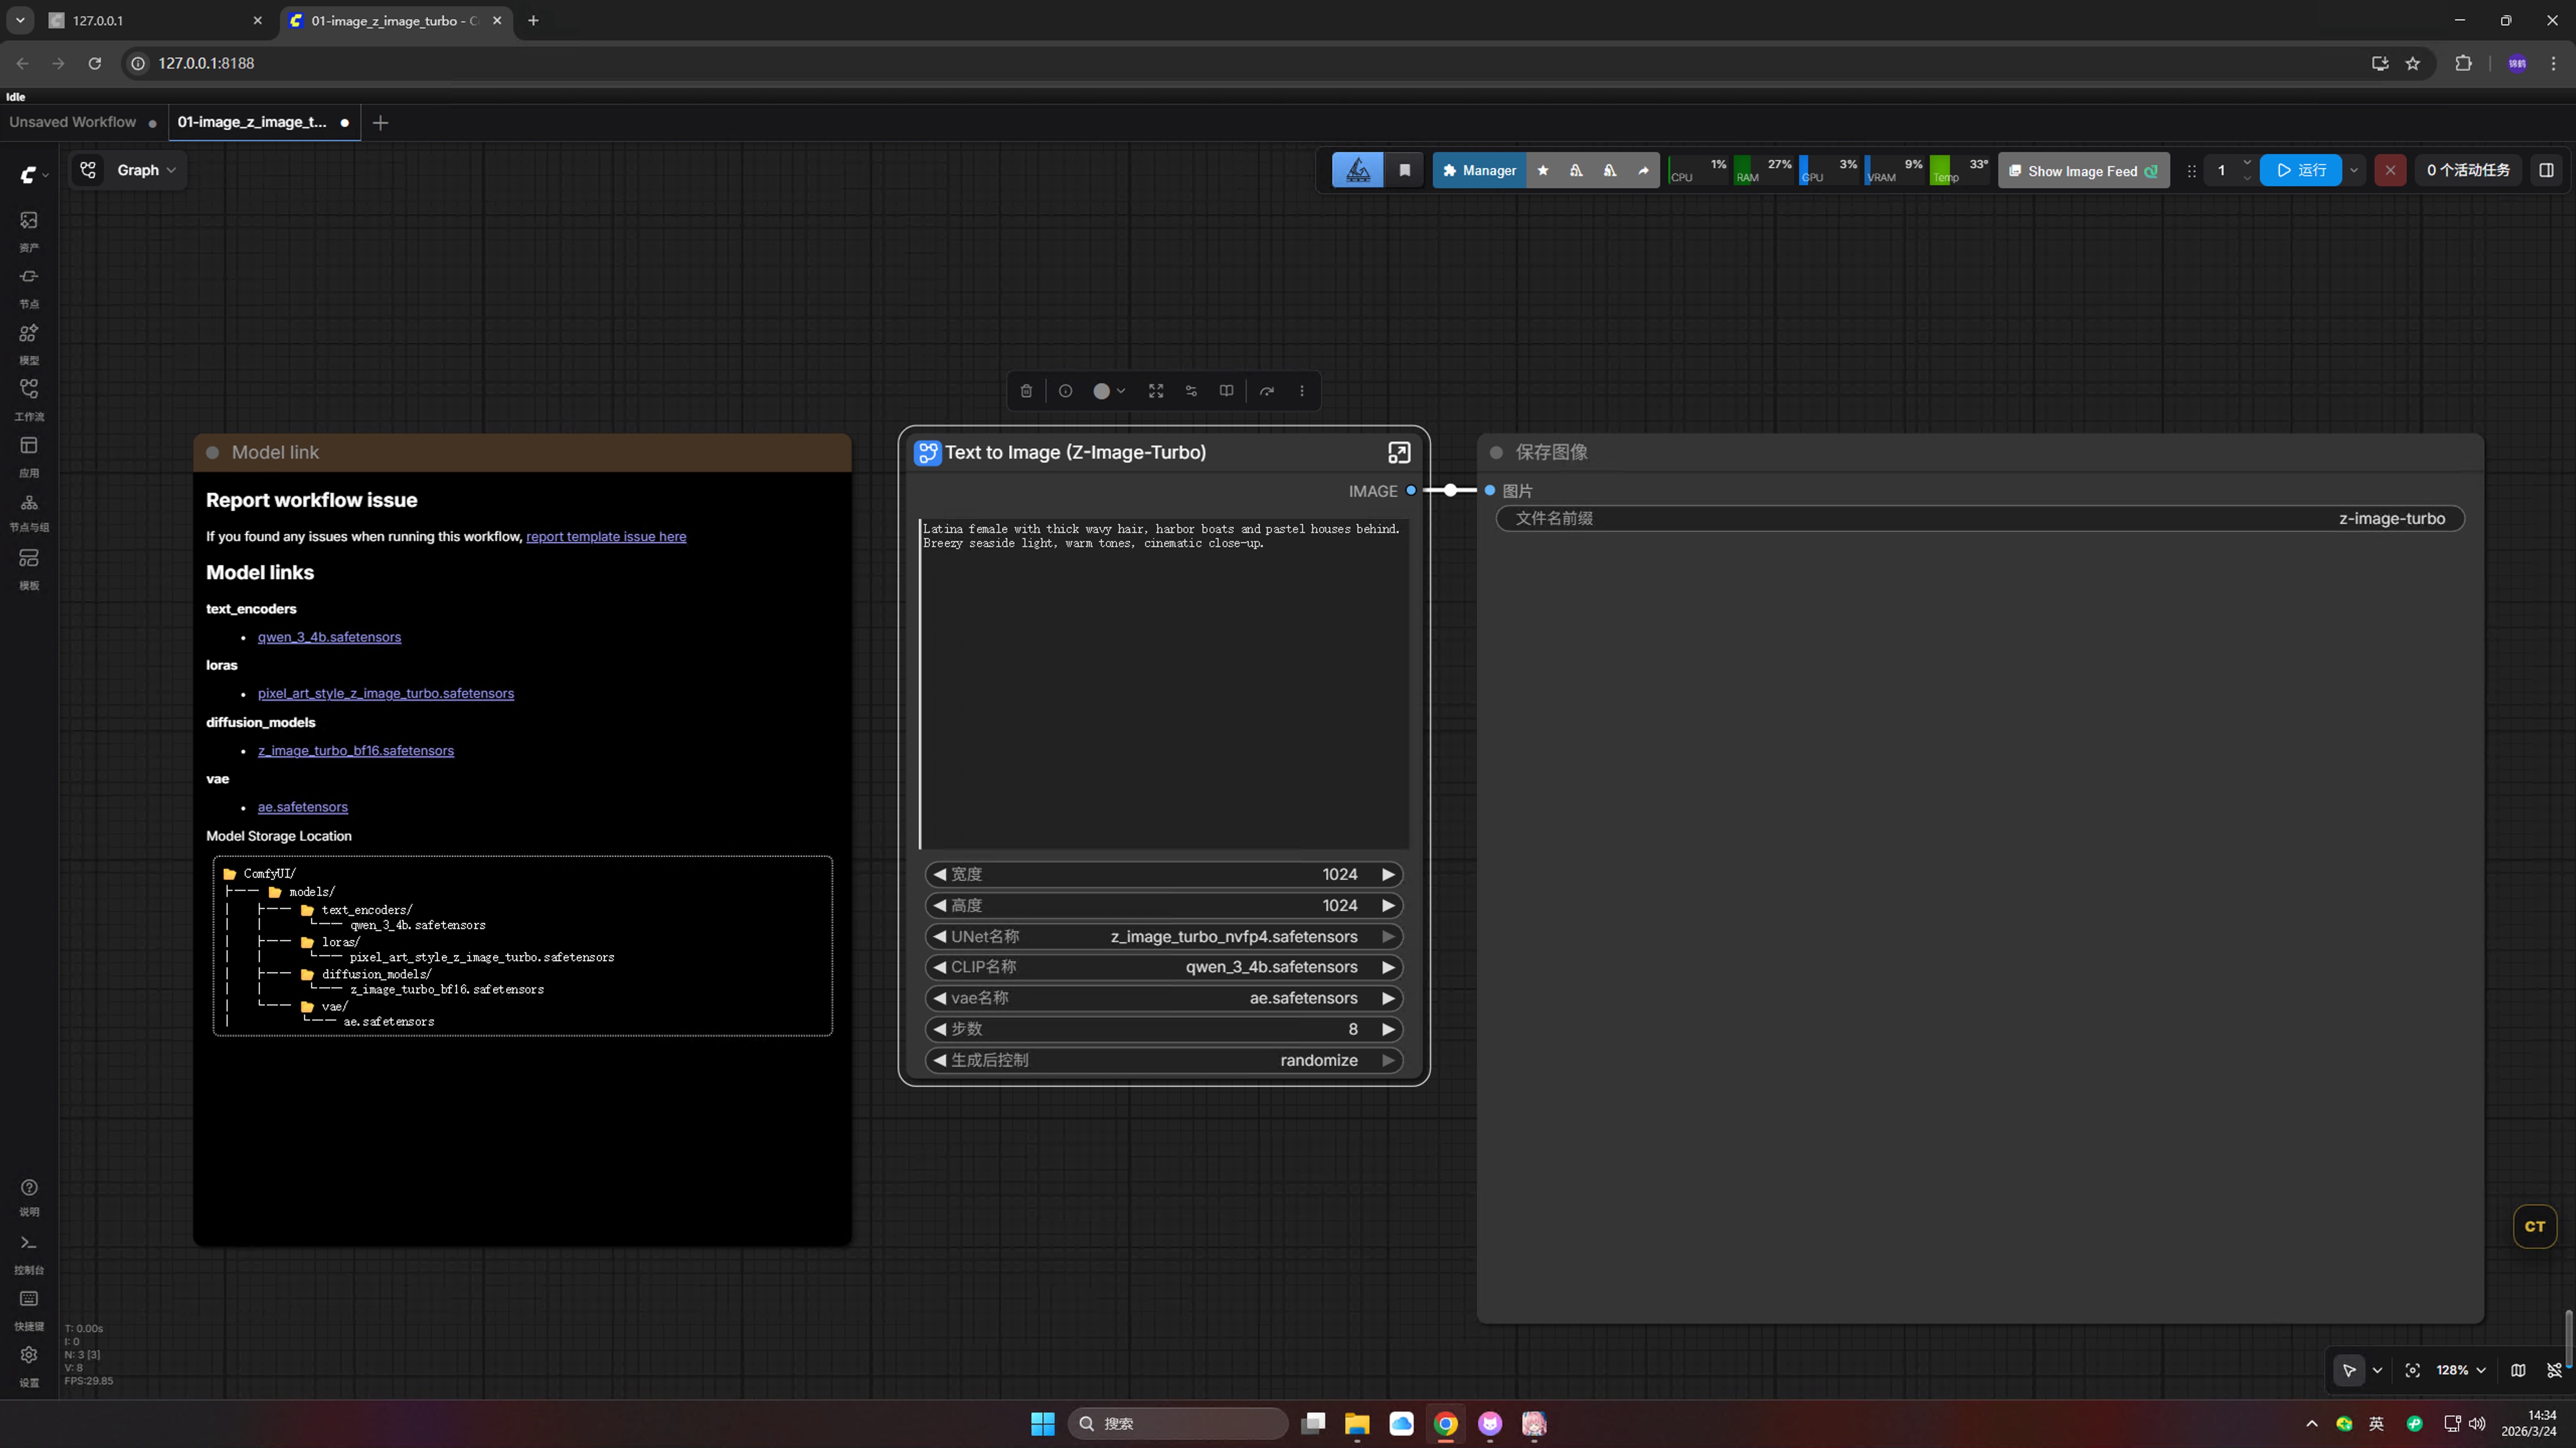Collapse the Model link node dot
This screenshot has width=2576, height=1448.
(213, 452)
